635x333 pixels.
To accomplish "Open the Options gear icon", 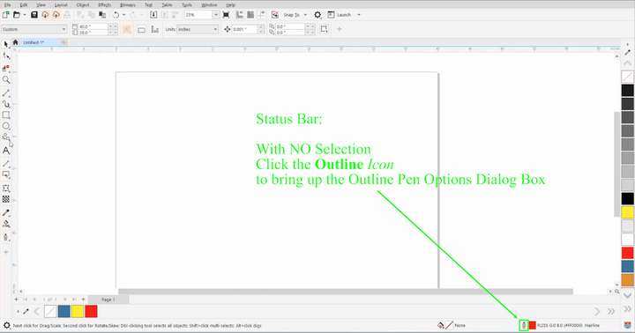I will [317, 15].
